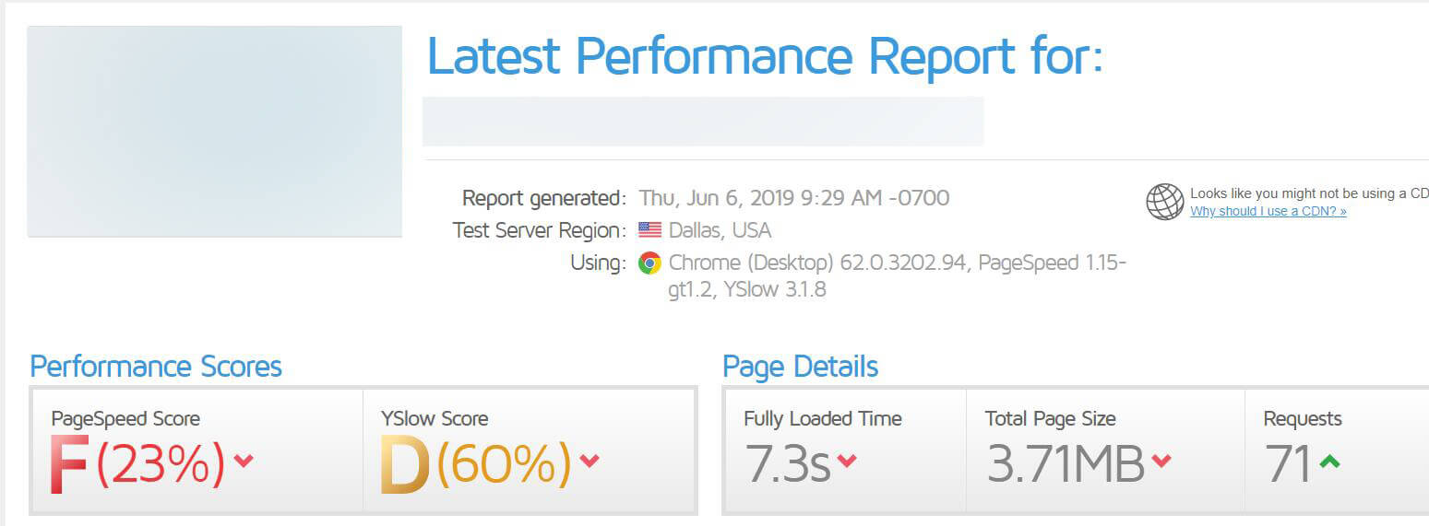Screen dimensions: 1429x526
Task: Click the Performance Scores section heading
Action: pos(156,367)
